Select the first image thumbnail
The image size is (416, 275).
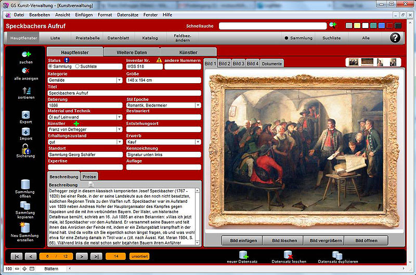353,62
